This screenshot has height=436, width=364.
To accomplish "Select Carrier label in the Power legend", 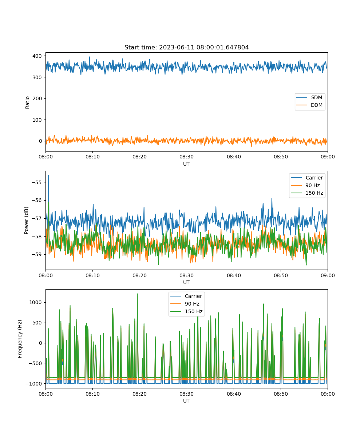I will point(313,178).
